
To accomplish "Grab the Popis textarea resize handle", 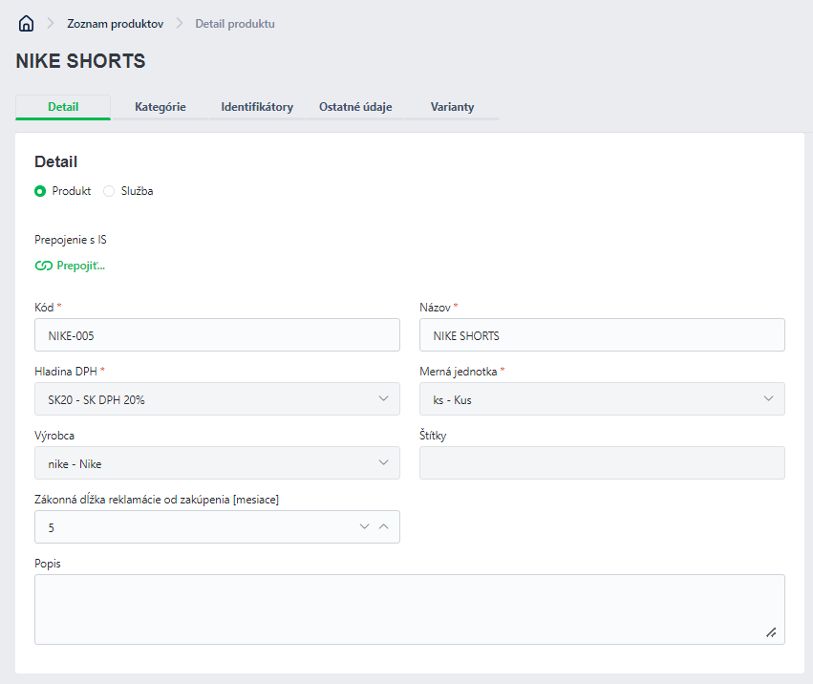I will (772, 632).
